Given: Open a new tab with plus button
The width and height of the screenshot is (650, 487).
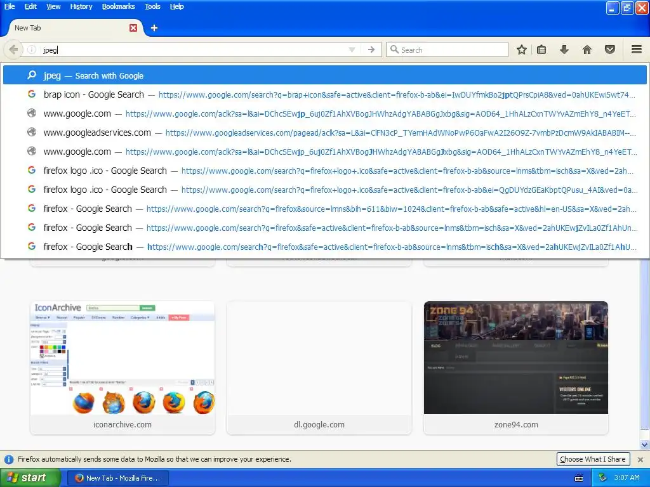Looking at the screenshot, I should tap(154, 28).
